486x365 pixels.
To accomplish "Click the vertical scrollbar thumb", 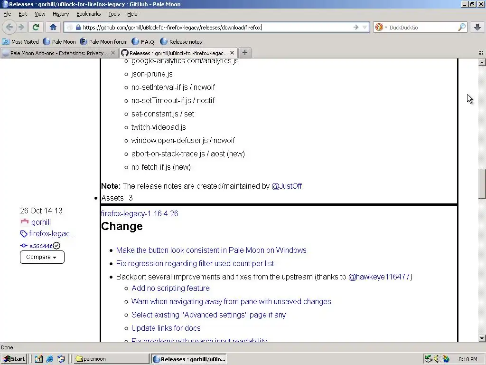I will click(x=482, y=184).
